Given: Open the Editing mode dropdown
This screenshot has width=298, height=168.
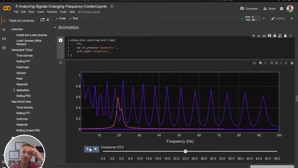Looking at the screenshot, I should point(278,19).
